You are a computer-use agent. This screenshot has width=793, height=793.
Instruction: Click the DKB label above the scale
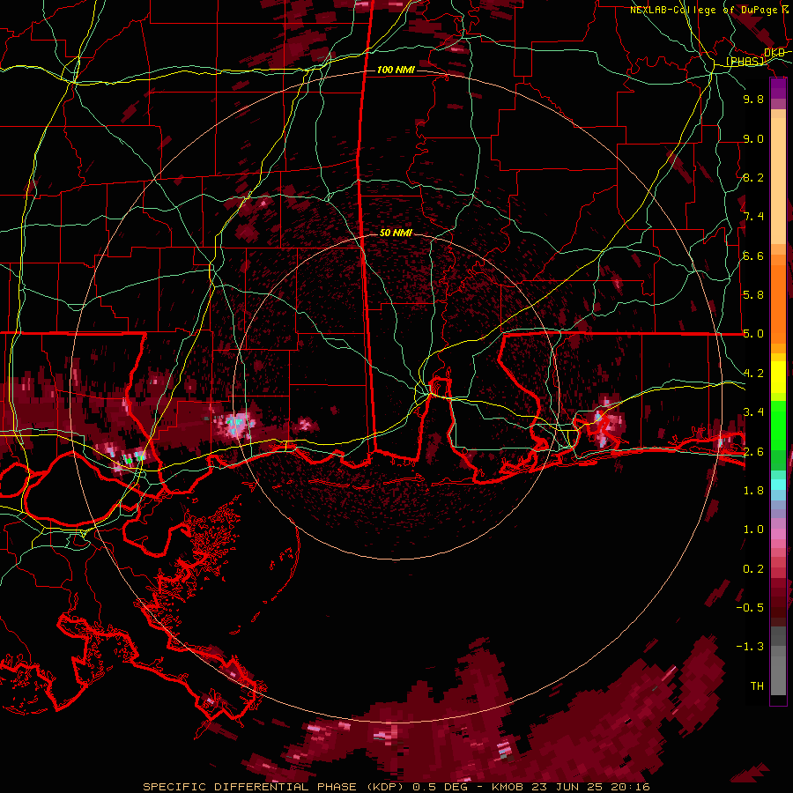coord(774,53)
